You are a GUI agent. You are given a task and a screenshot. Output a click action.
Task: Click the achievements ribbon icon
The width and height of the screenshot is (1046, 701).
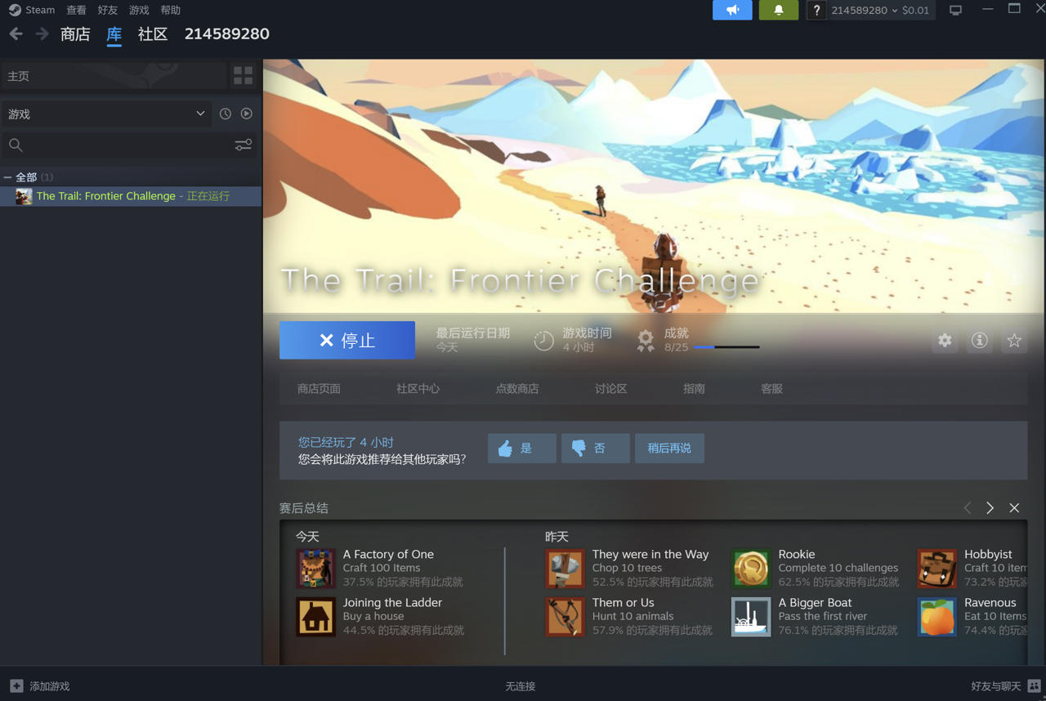pyautogui.click(x=646, y=341)
